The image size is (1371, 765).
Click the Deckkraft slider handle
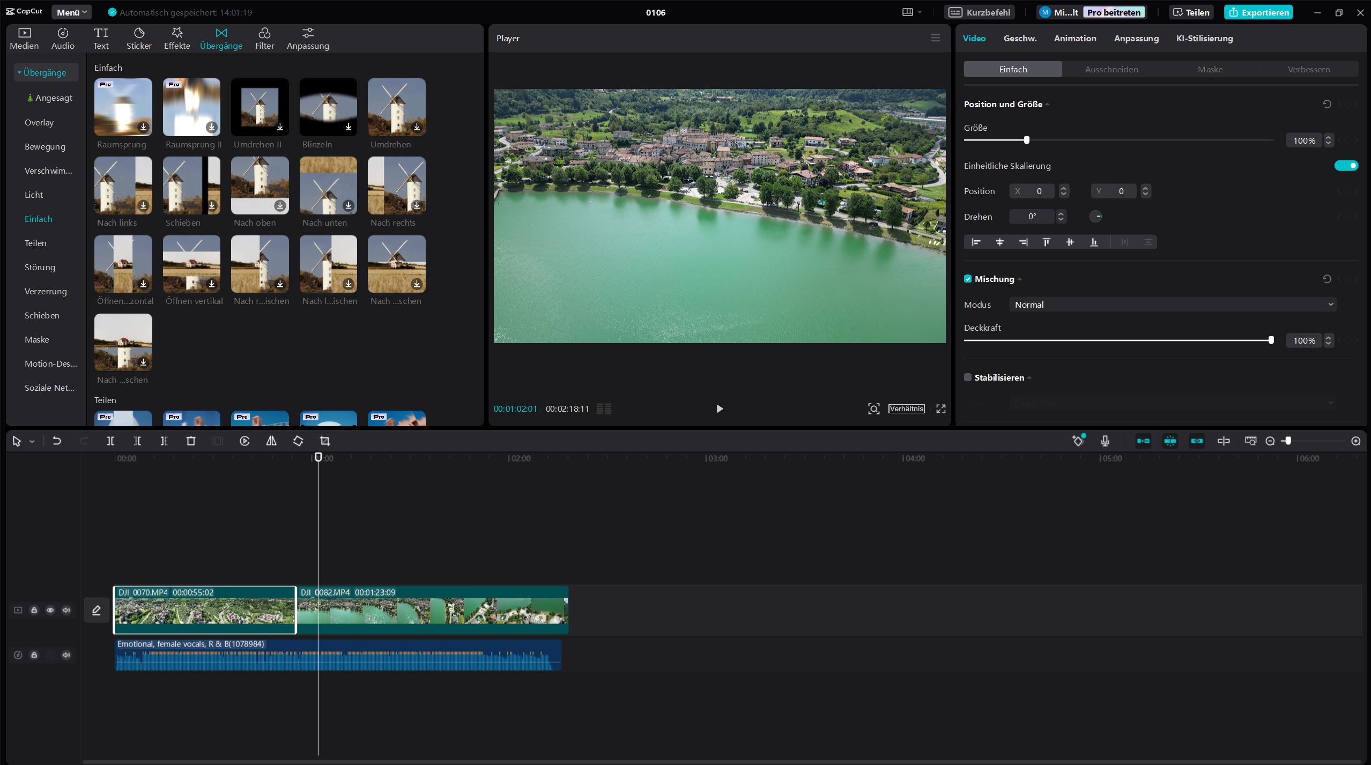click(1271, 340)
